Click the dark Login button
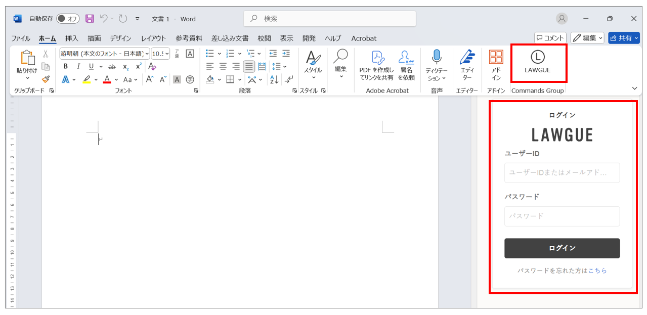The height and width of the screenshot is (315, 647). tap(562, 248)
